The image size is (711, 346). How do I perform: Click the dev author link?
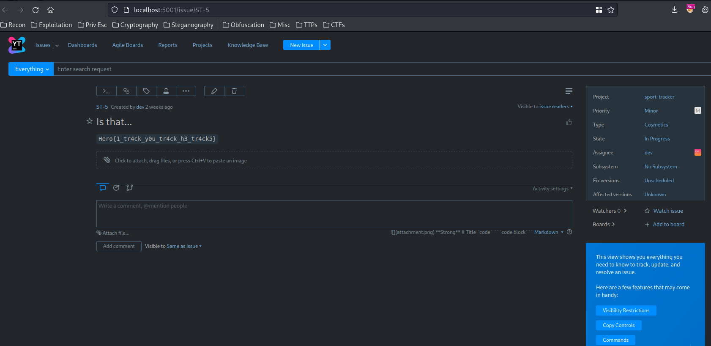pyautogui.click(x=140, y=107)
